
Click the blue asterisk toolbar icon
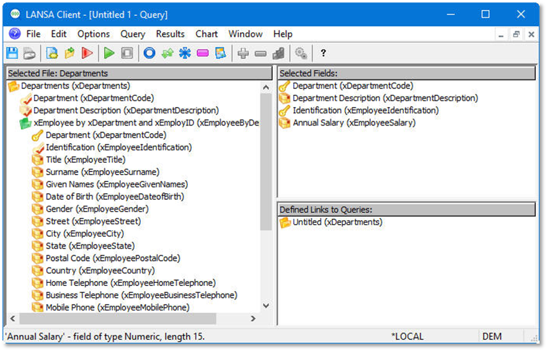click(x=185, y=53)
